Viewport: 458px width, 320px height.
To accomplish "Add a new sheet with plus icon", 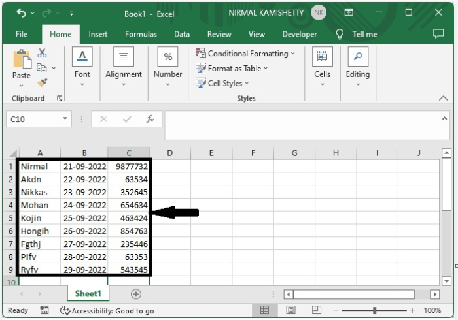I will 135,294.
